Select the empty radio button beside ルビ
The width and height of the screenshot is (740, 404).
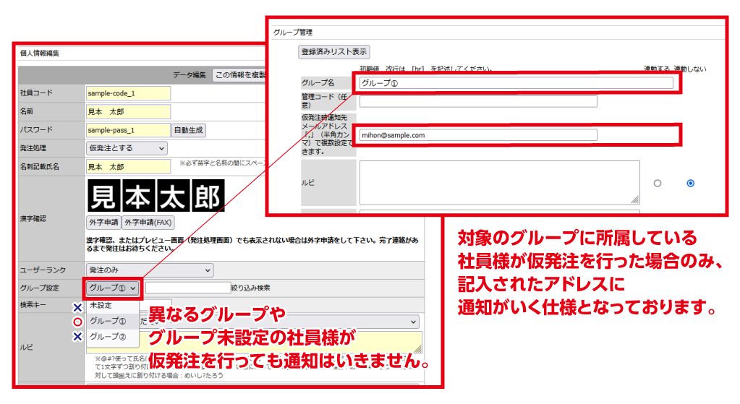coord(657,184)
